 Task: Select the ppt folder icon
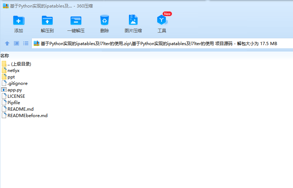4,77
